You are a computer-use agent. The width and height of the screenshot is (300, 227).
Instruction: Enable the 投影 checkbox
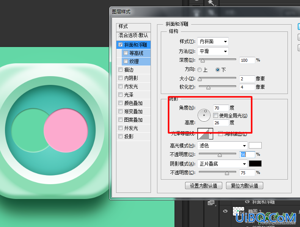(x=120, y=136)
